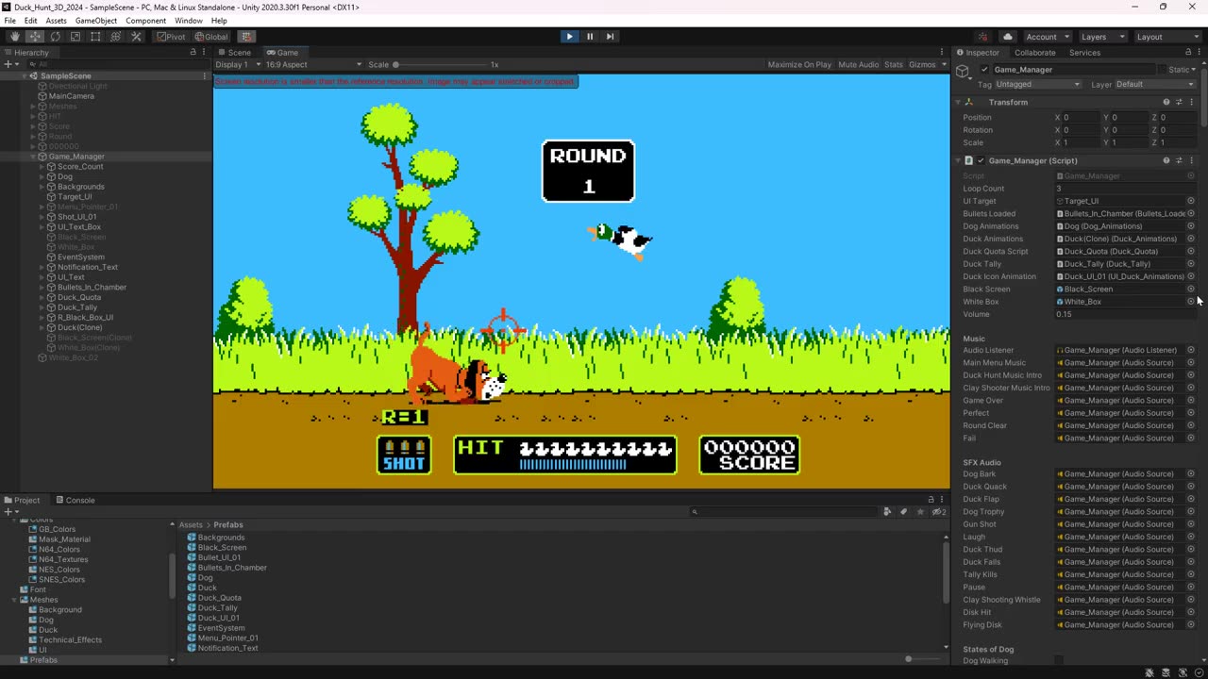Open SampleScene context menu dots
The image size is (1208, 679).
point(205,76)
